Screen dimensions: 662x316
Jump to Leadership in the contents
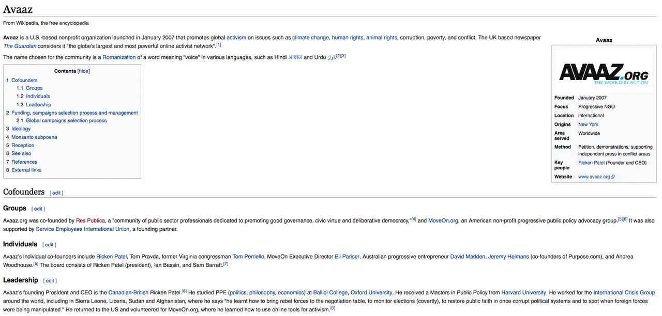click(38, 105)
